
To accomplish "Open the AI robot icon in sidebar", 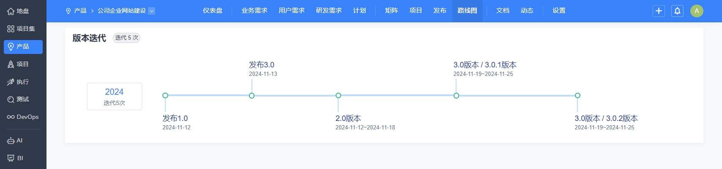I will [x=11, y=141].
